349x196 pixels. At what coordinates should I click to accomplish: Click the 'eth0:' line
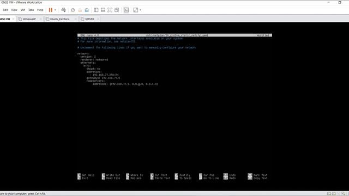87,66
